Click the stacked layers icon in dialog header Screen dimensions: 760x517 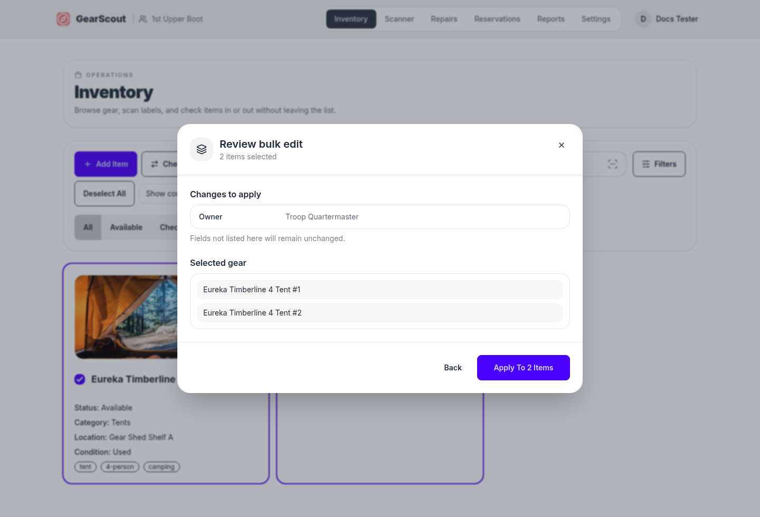(x=202, y=149)
